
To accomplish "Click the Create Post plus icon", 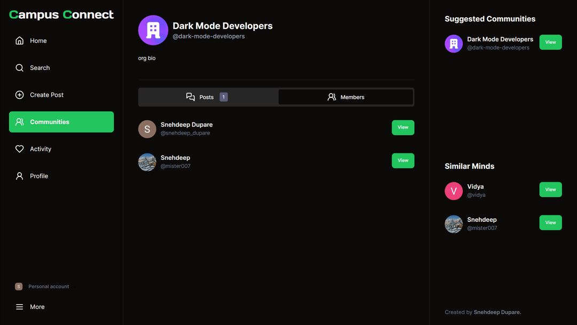I will [x=20, y=95].
